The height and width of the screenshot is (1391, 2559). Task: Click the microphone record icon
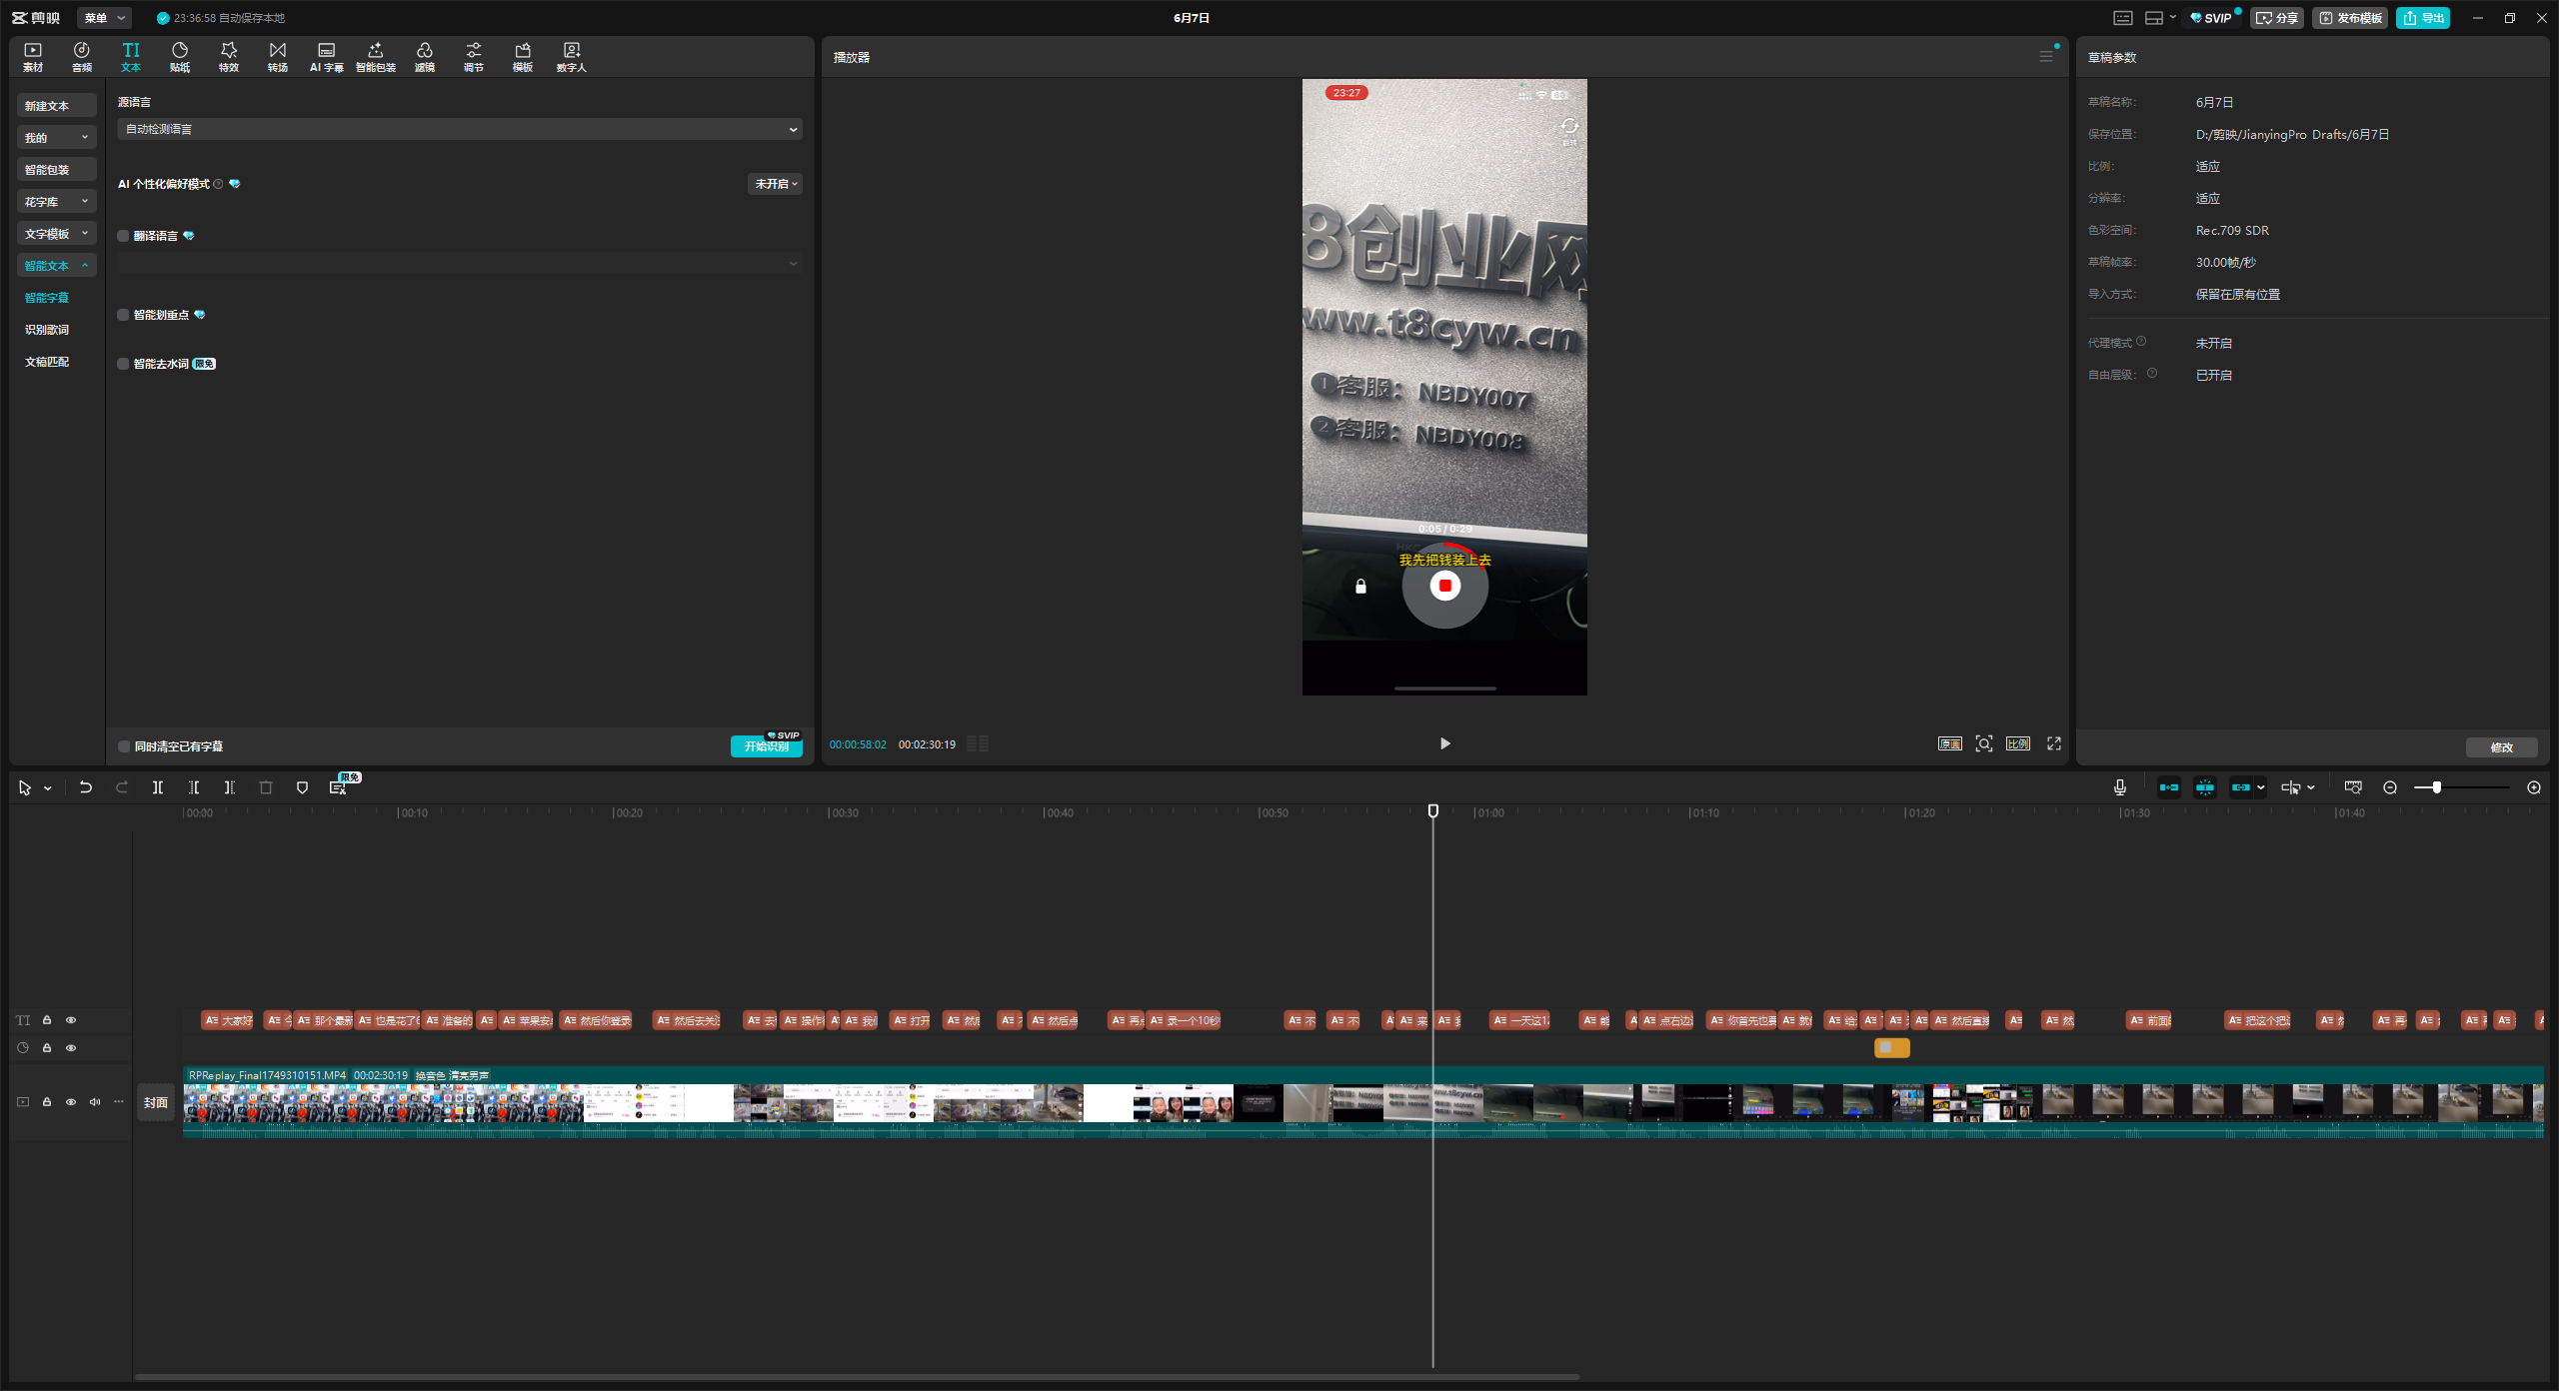[2120, 787]
